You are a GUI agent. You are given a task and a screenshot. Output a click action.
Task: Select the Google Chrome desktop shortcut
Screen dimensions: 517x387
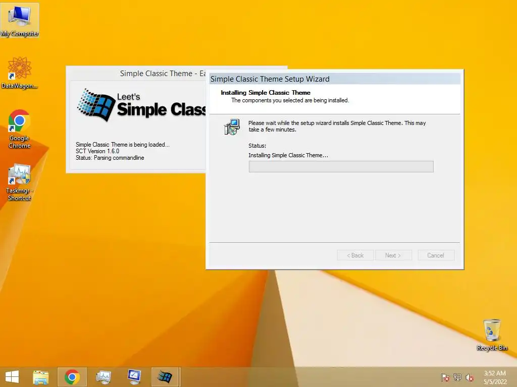click(x=20, y=129)
